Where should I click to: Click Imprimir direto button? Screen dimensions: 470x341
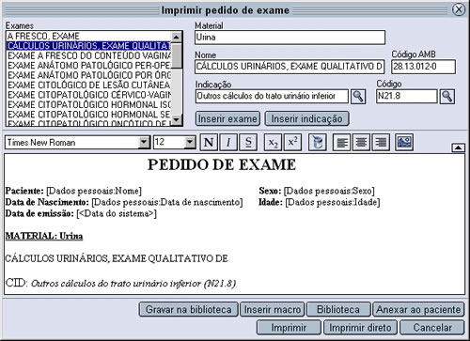pos(360,328)
